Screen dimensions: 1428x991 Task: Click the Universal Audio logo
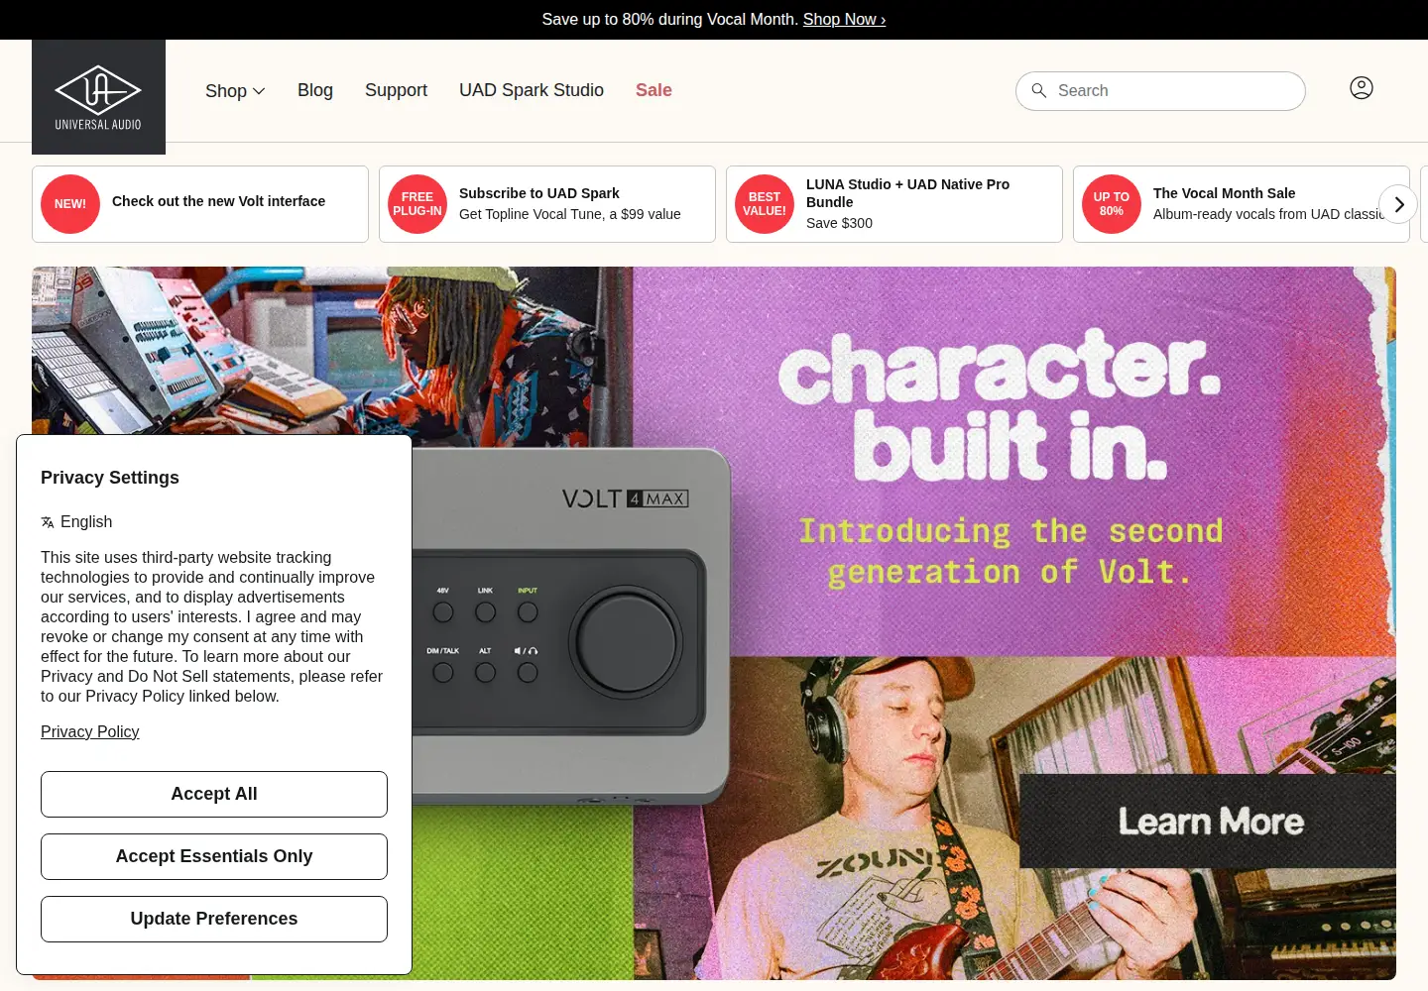(98, 97)
